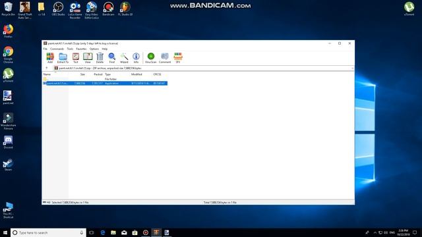Open the Options menu
The image size is (422, 237).
click(94, 49)
